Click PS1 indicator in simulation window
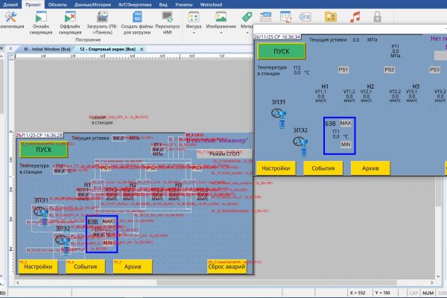 click(343, 69)
